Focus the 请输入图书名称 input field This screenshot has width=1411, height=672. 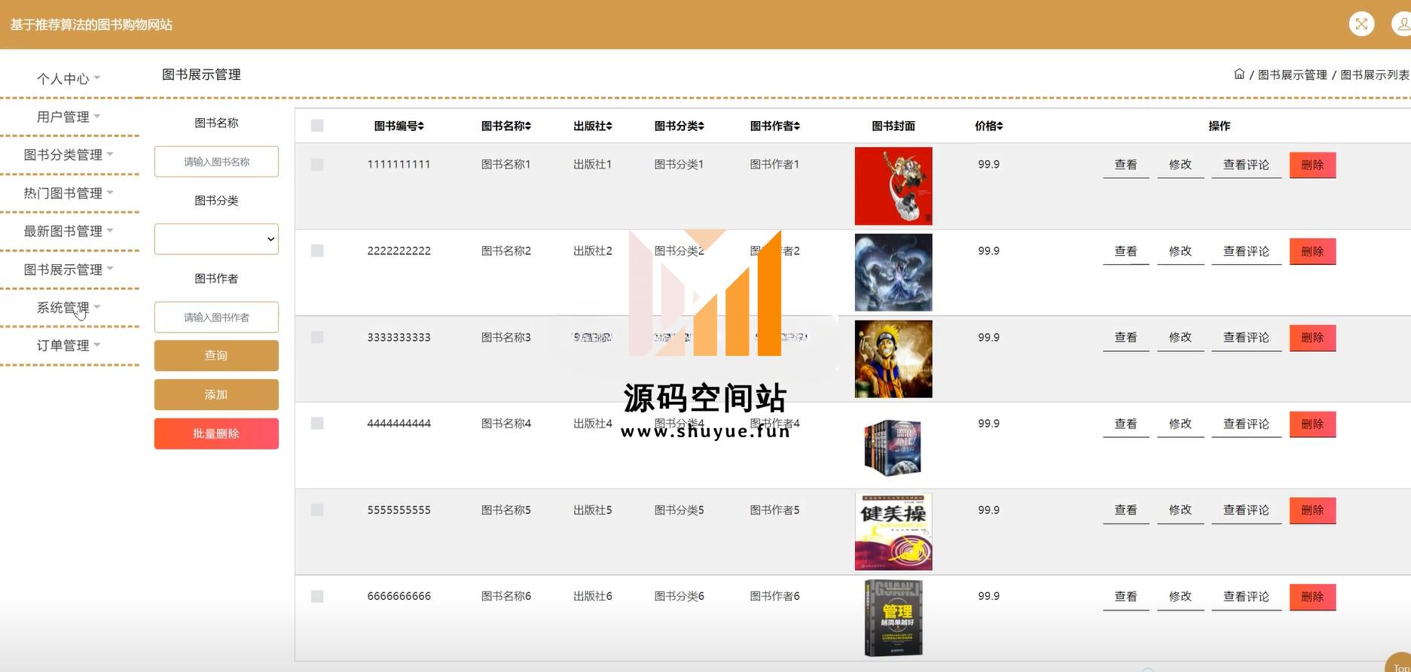point(216,162)
